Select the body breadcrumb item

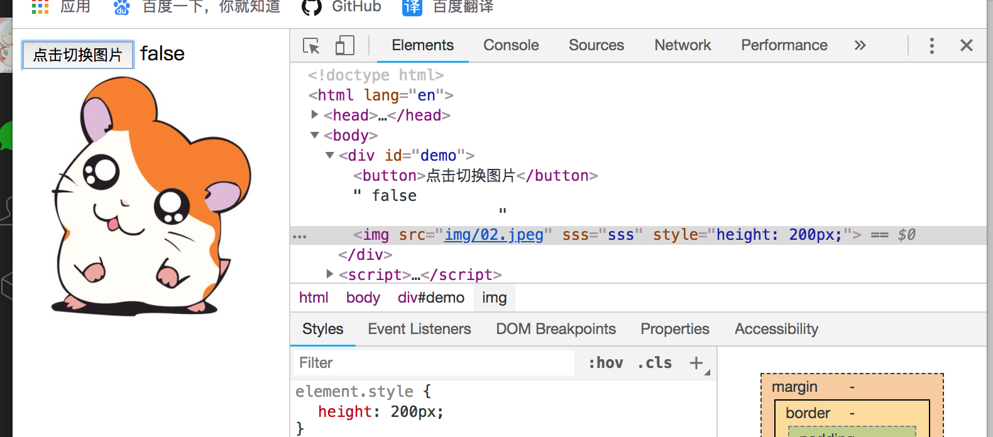[363, 298]
